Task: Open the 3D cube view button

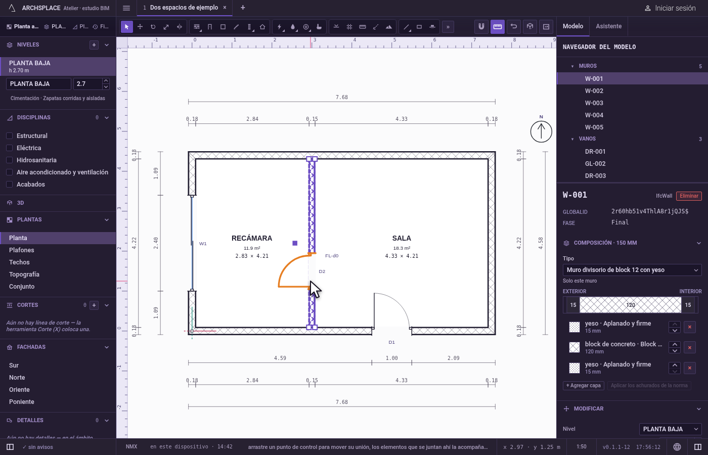Action: click(x=530, y=27)
